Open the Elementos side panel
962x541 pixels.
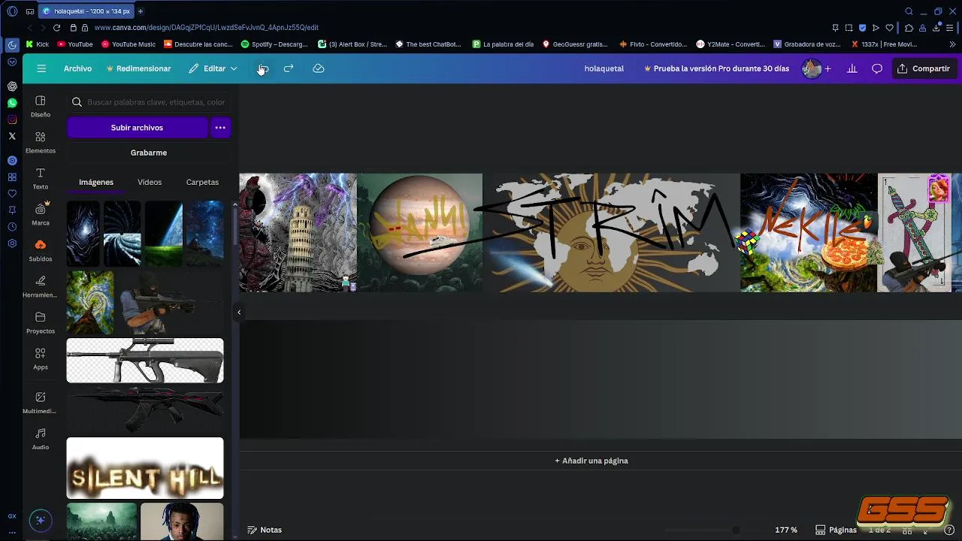(x=41, y=143)
